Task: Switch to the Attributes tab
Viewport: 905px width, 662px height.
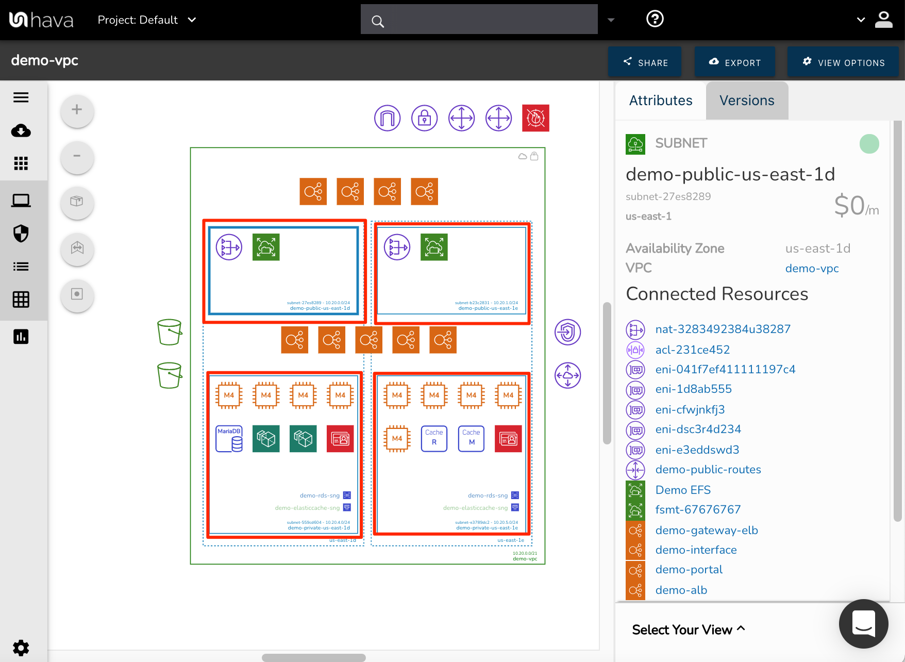Action: click(660, 101)
